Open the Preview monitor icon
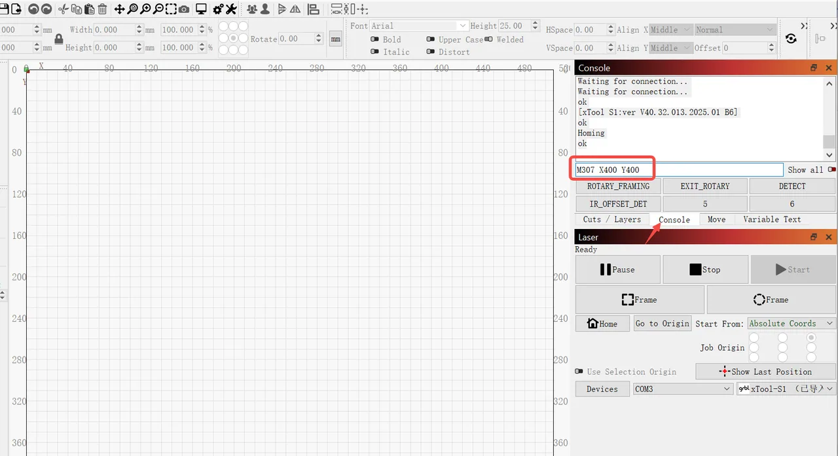The width and height of the screenshot is (838, 456). click(201, 9)
